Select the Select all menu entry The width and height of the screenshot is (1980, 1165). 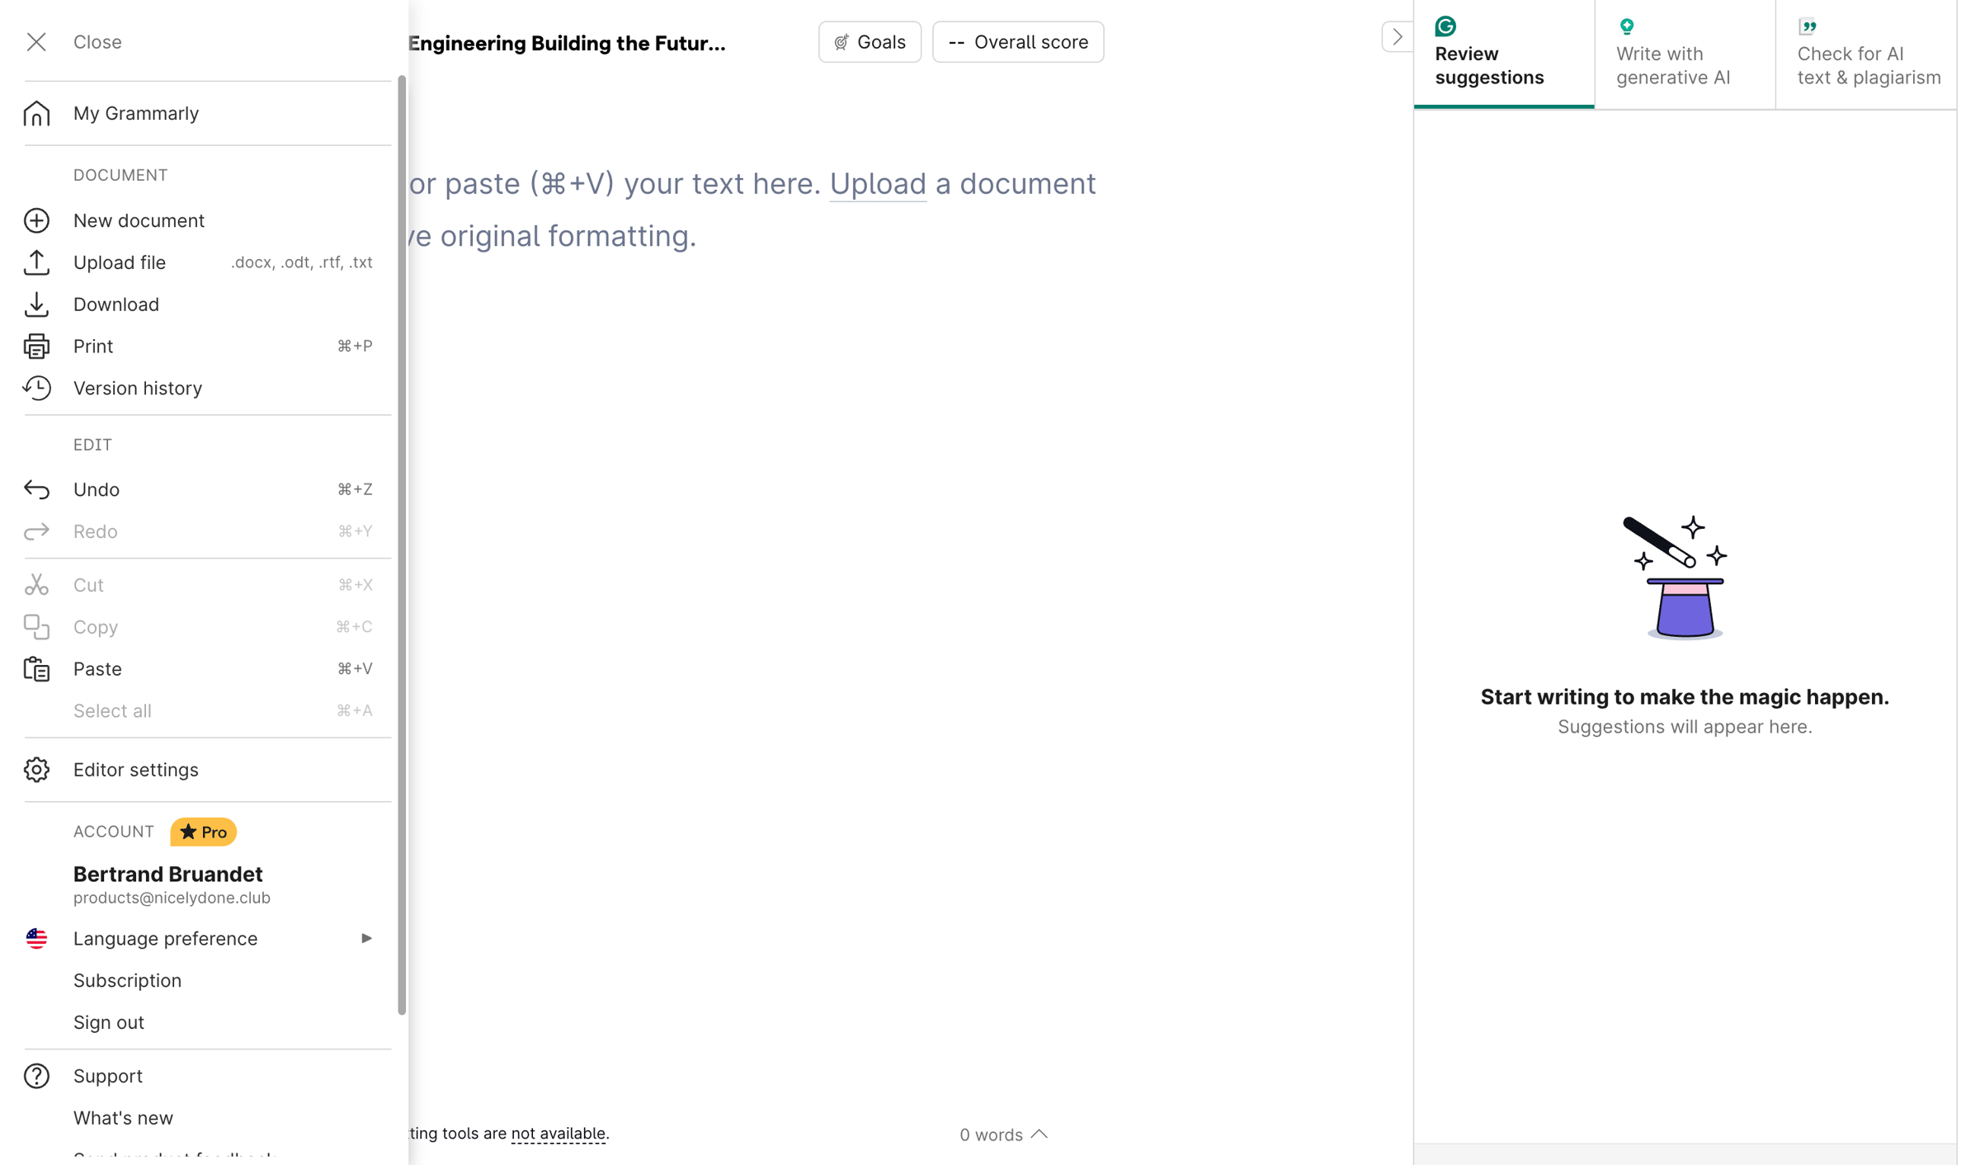coord(208,711)
